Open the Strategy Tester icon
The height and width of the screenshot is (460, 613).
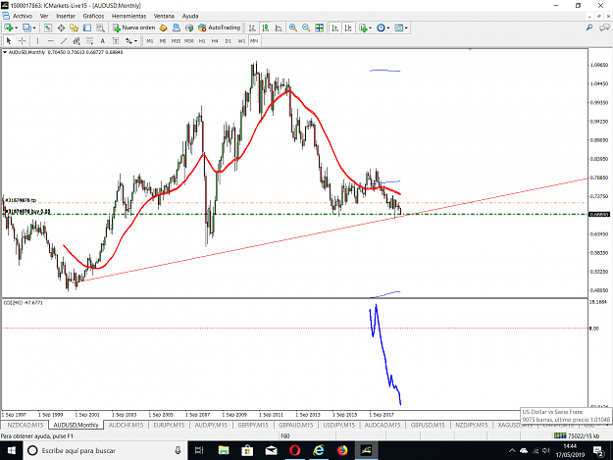point(100,27)
